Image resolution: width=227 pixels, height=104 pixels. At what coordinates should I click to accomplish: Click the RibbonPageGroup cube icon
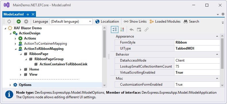click(x=31, y=59)
